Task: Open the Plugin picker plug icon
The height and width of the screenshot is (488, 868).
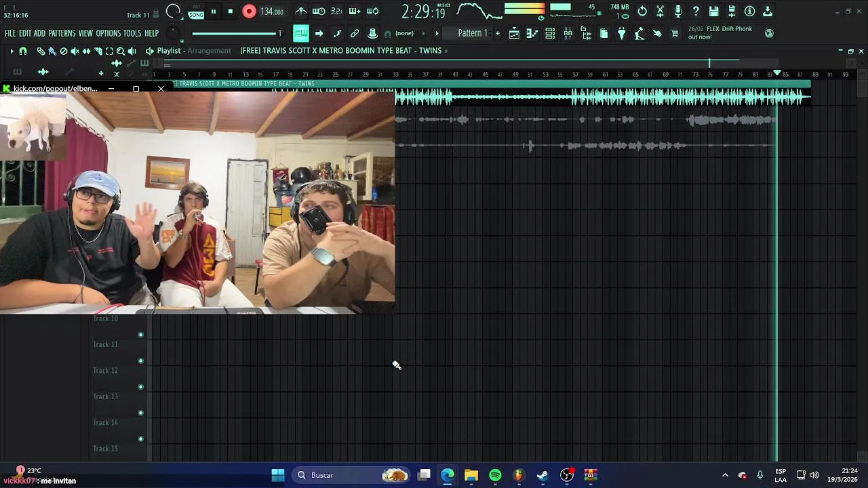Action: pos(622,33)
